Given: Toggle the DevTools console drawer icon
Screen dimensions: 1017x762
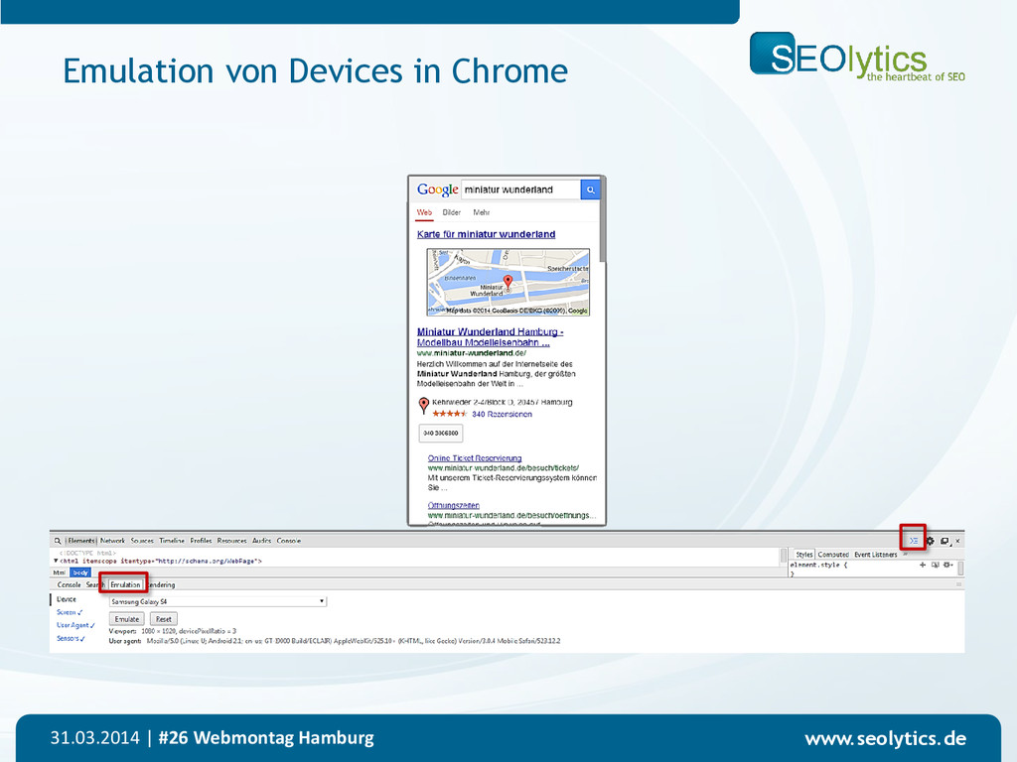Looking at the screenshot, I should (x=914, y=541).
